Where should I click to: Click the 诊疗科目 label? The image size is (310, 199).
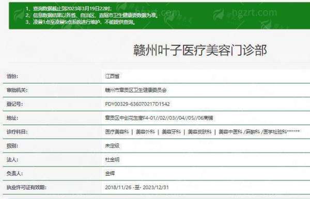17,132
